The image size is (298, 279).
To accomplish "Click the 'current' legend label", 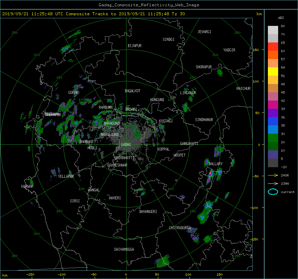I will [x=288, y=192].
